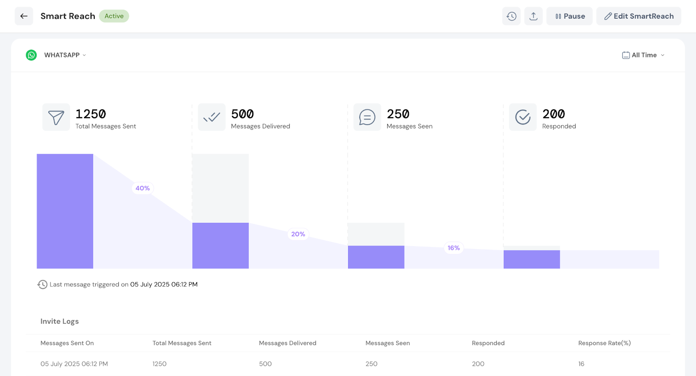The width and height of the screenshot is (696, 376).
Task: Click the Response Rate(%) column header
Action: click(604, 343)
